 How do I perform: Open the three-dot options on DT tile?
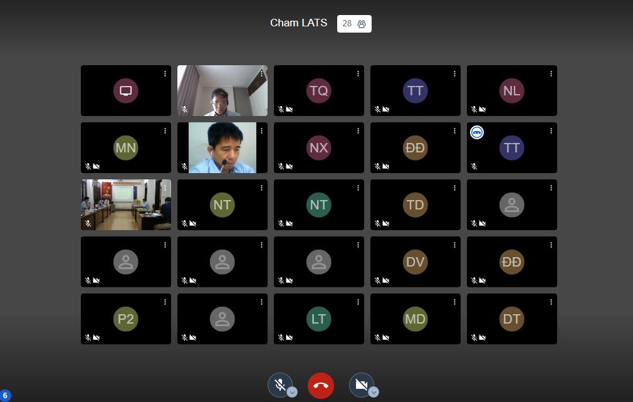pyautogui.click(x=552, y=302)
